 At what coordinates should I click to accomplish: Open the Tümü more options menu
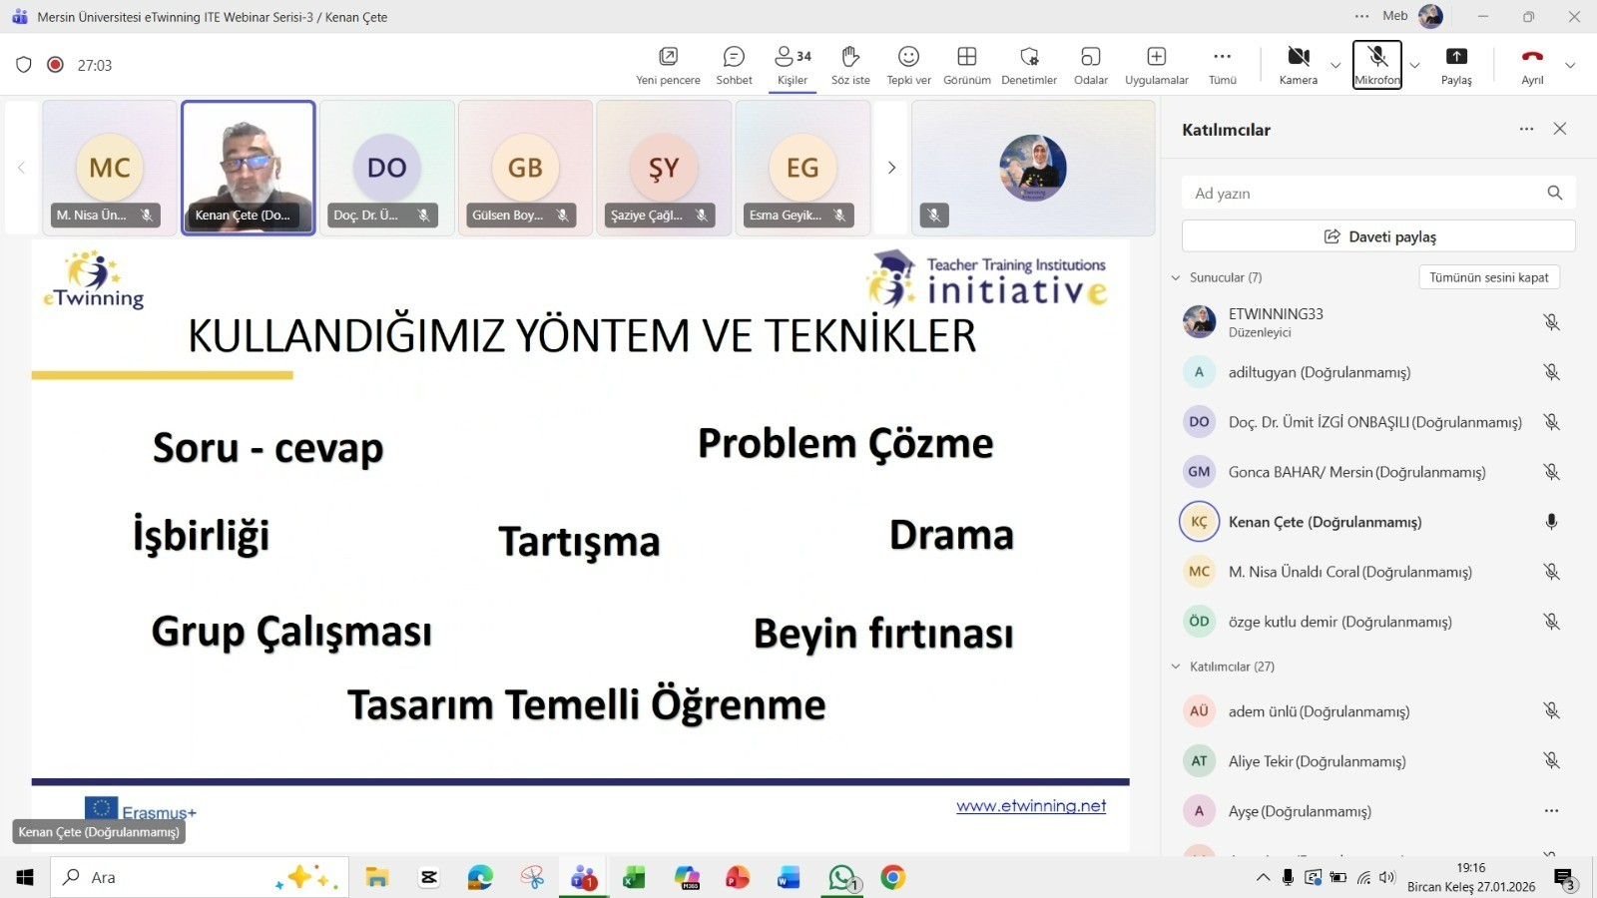[x=1222, y=65]
